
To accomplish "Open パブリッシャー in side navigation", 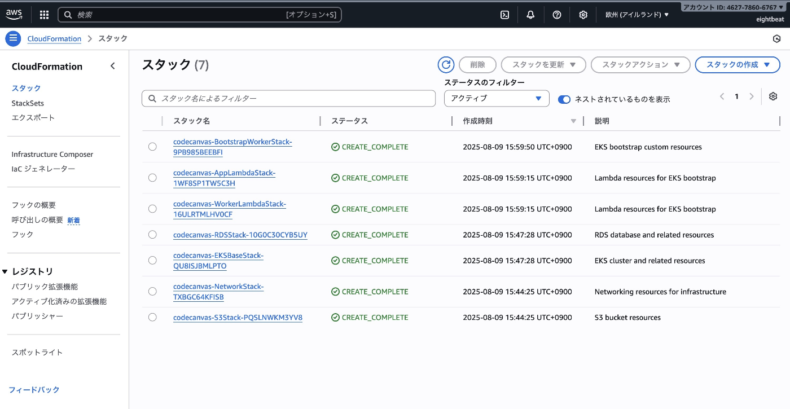I will click(37, 316).
